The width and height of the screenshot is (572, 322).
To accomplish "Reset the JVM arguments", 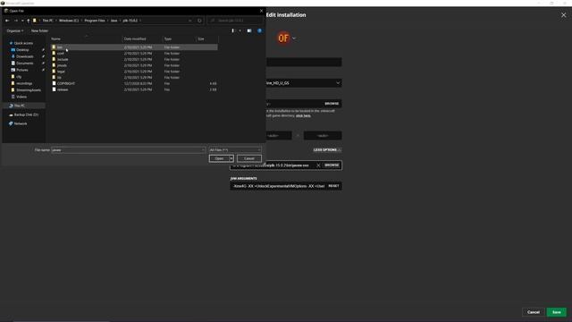I will [x=333, y=186].
